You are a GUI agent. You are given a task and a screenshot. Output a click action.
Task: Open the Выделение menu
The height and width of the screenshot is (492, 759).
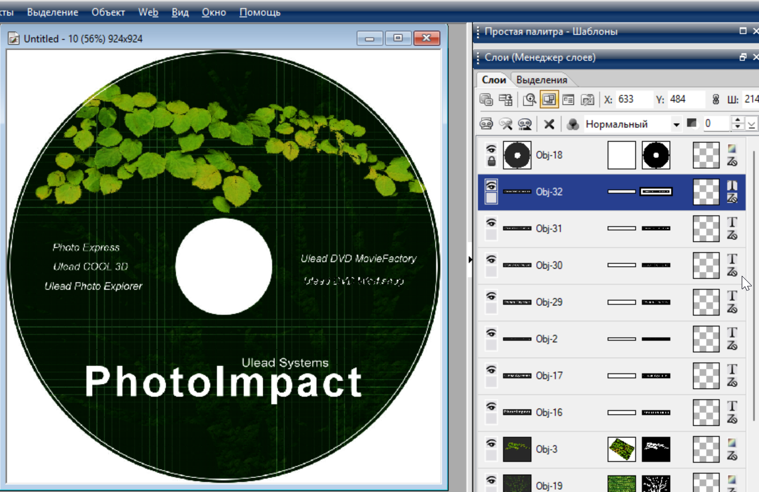pos(52,12)
